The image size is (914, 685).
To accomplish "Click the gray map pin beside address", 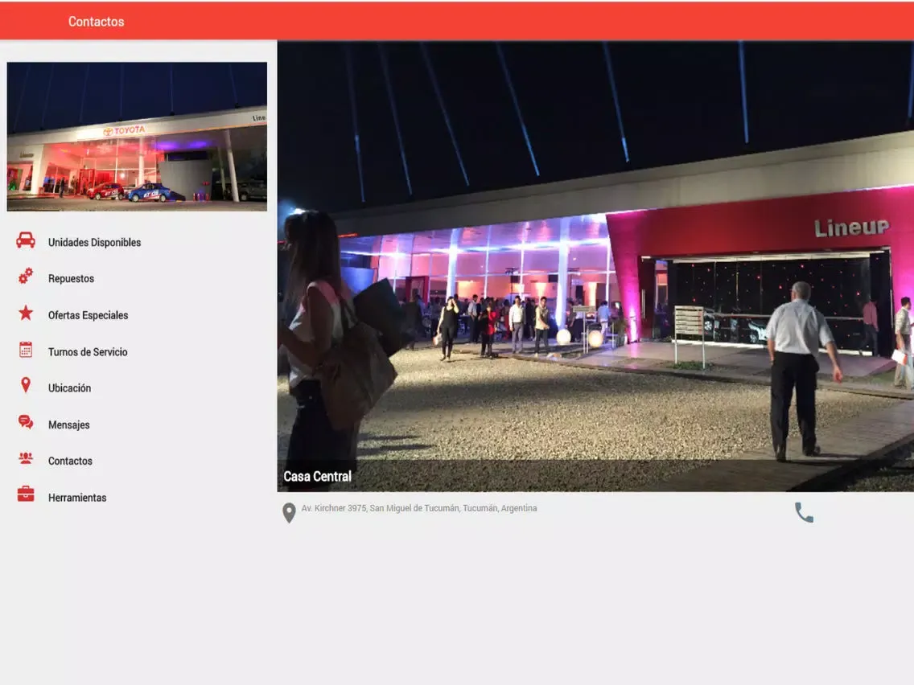I will coord(289,513).
